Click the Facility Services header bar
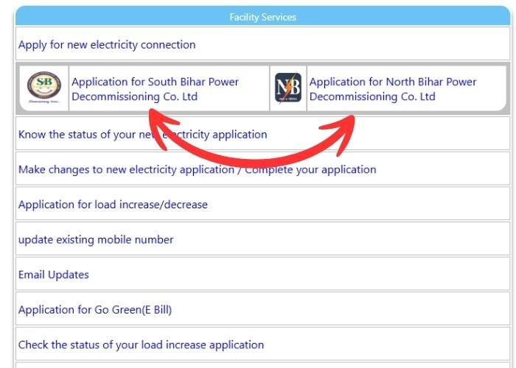Viewport: 516px width, 368px height. tap(263, 16)
